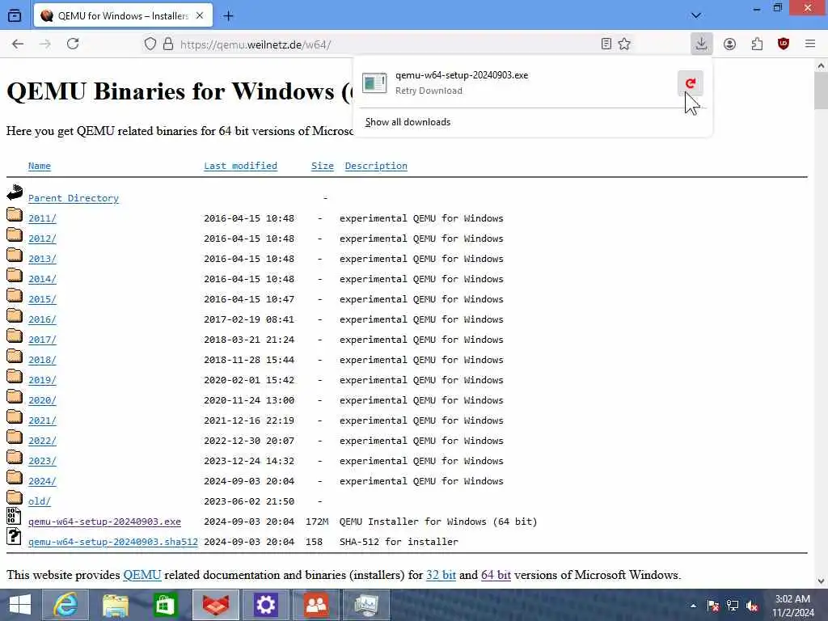Open site security padlock info
The height and width of the screenshot is (621, 828).
pyautogui.click(x=168, y=44)
